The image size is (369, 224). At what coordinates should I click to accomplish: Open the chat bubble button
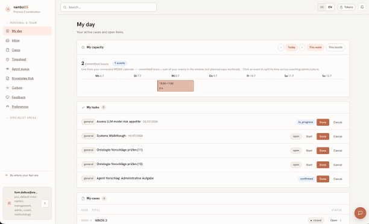(360, 213)
